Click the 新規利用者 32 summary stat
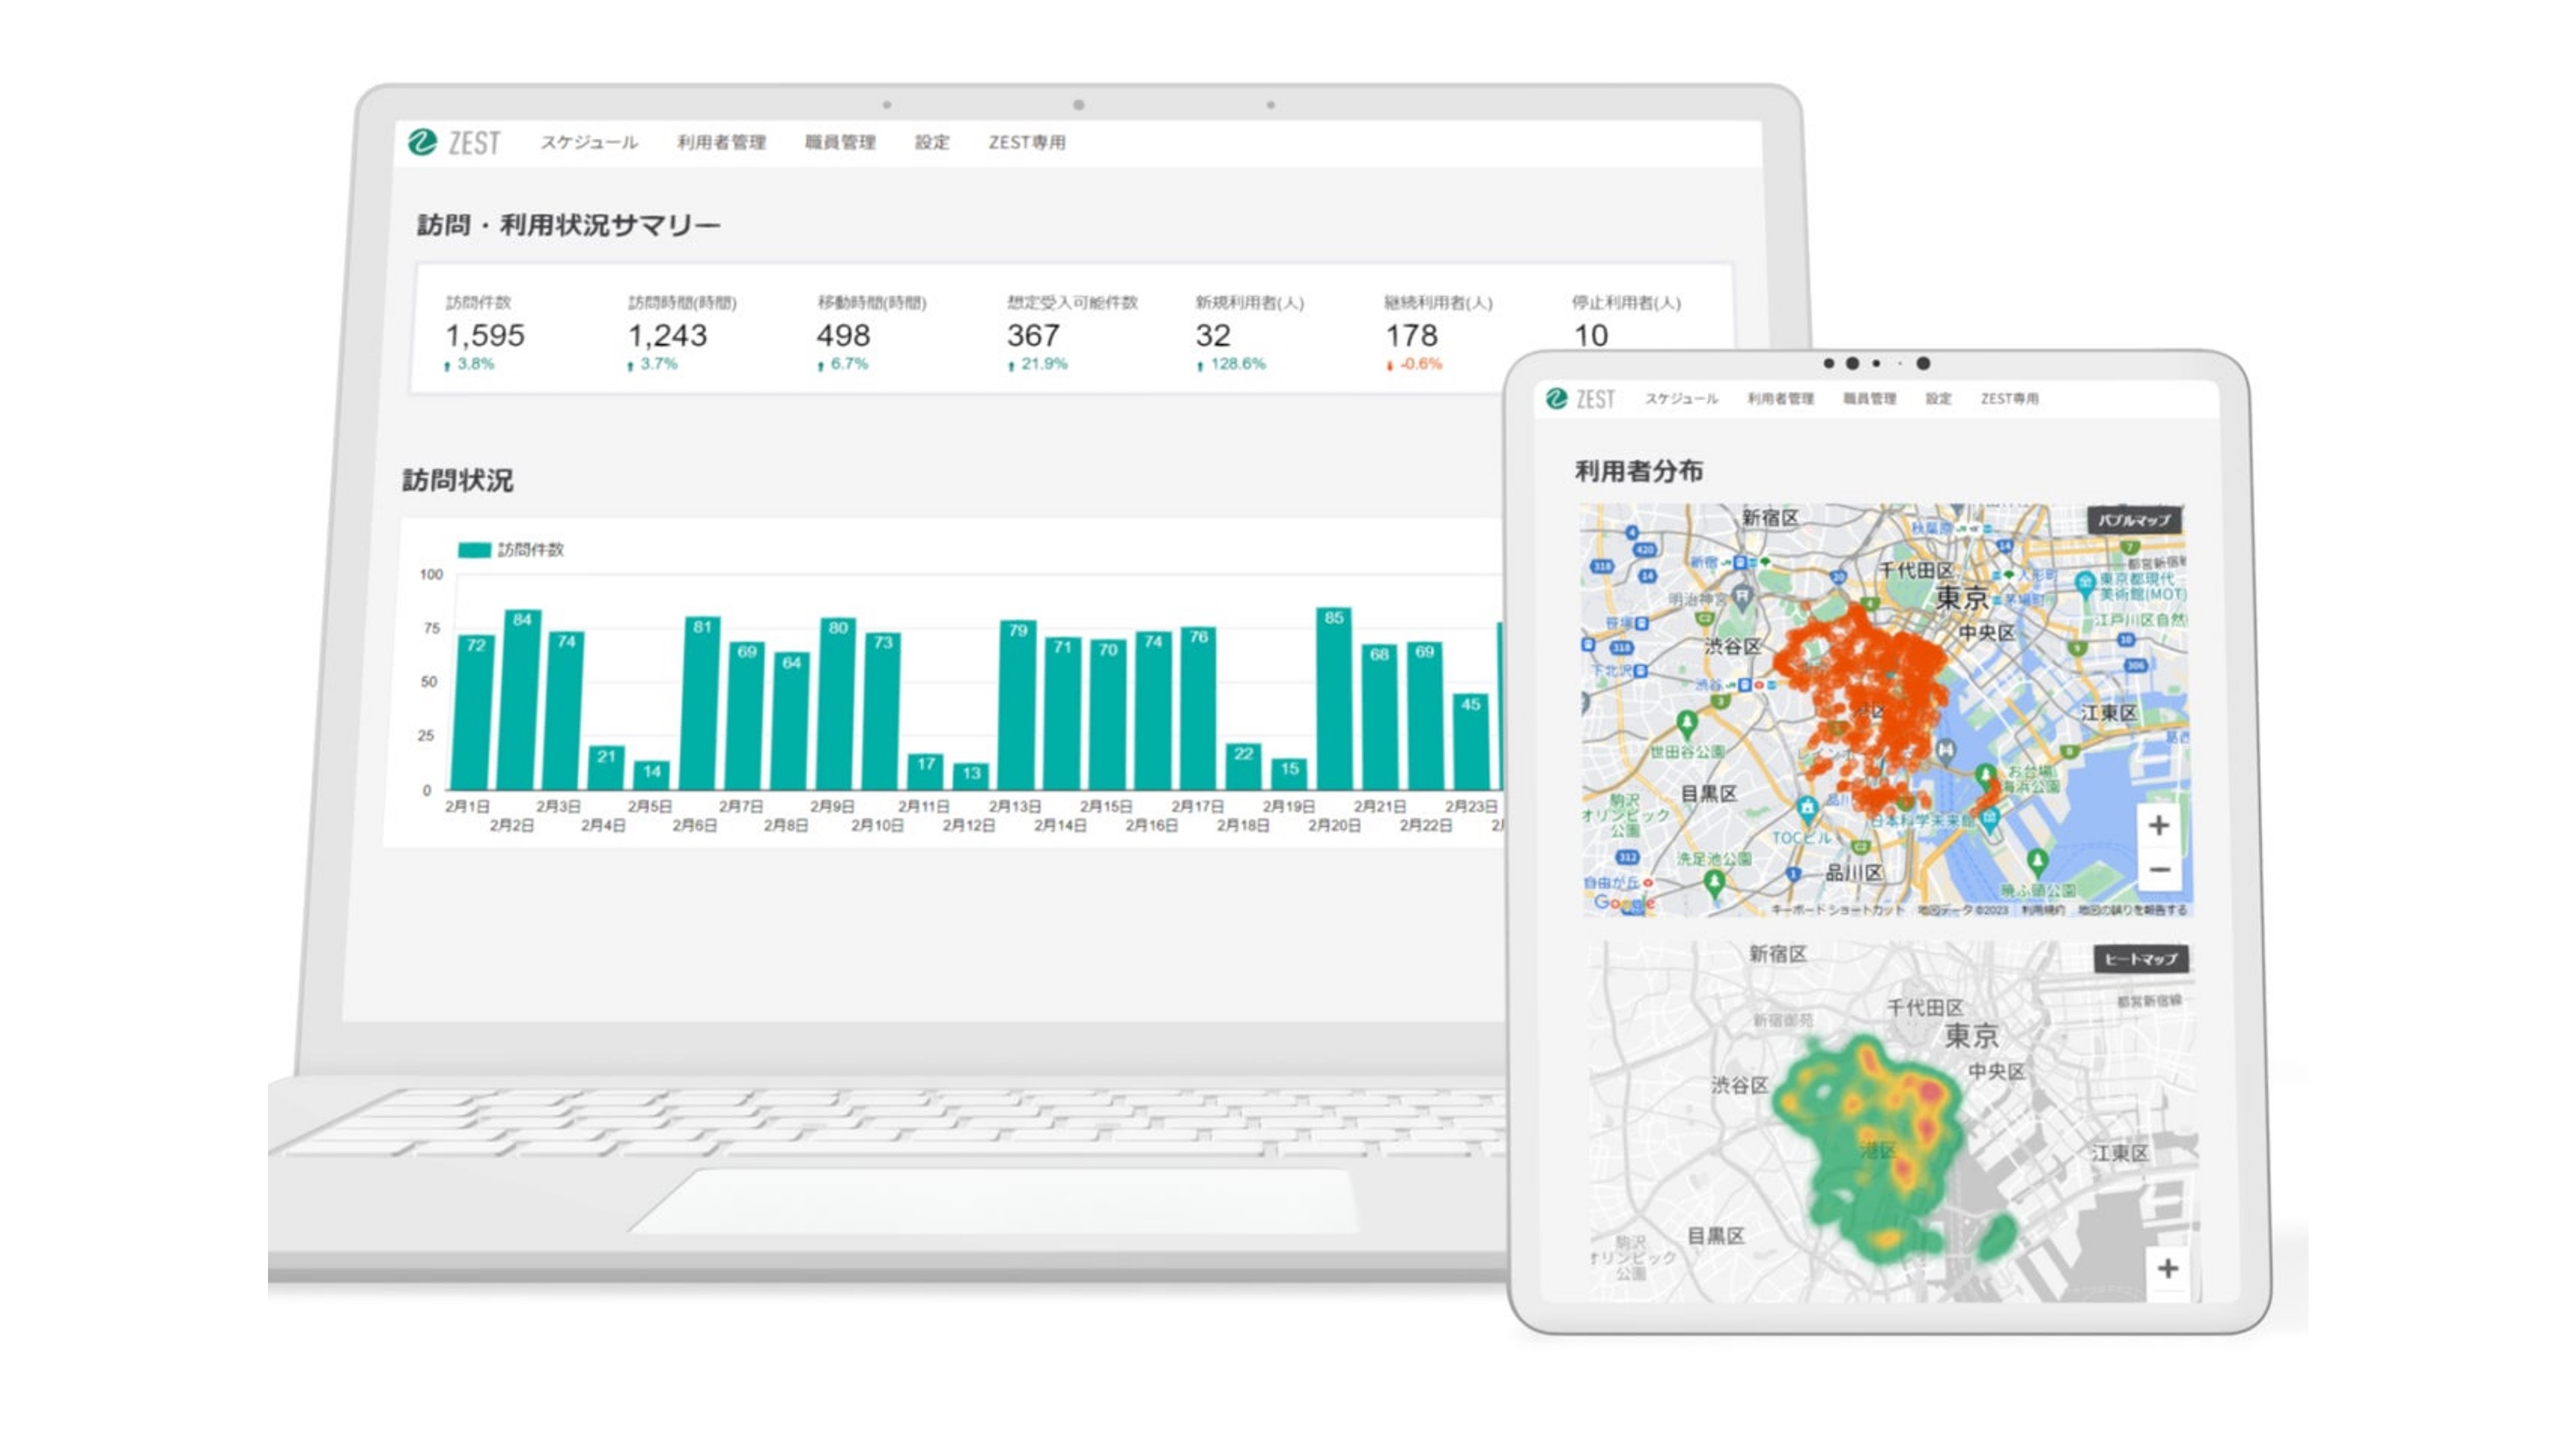2576x1448 pixels. (1213, 335)
